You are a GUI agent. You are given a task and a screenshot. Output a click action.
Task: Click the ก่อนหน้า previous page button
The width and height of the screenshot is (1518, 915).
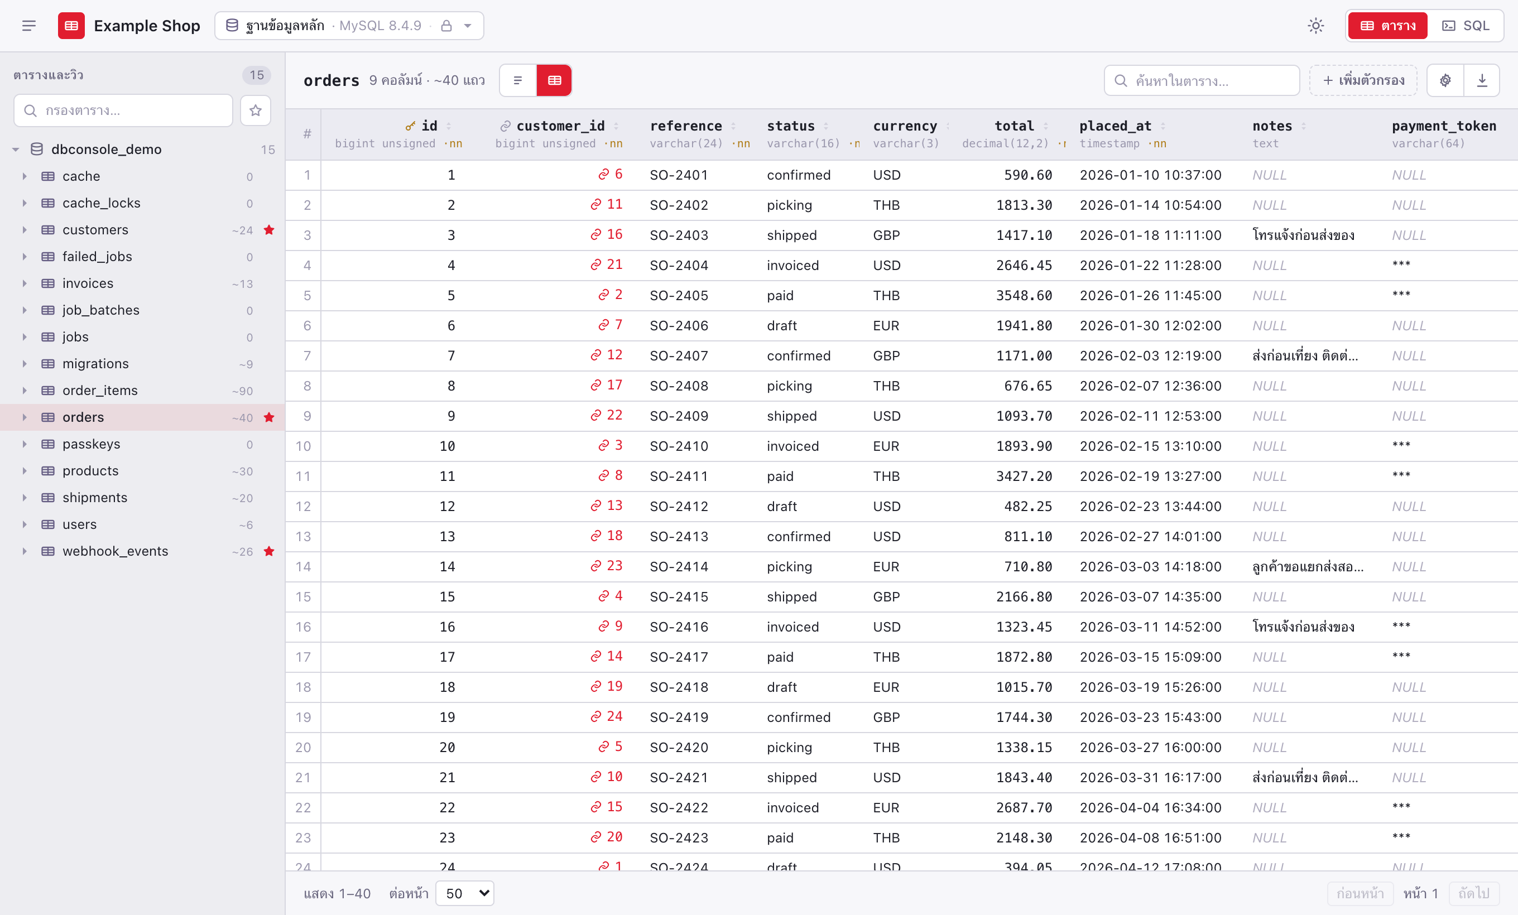pyautogui.click(x=1360, y=893)
